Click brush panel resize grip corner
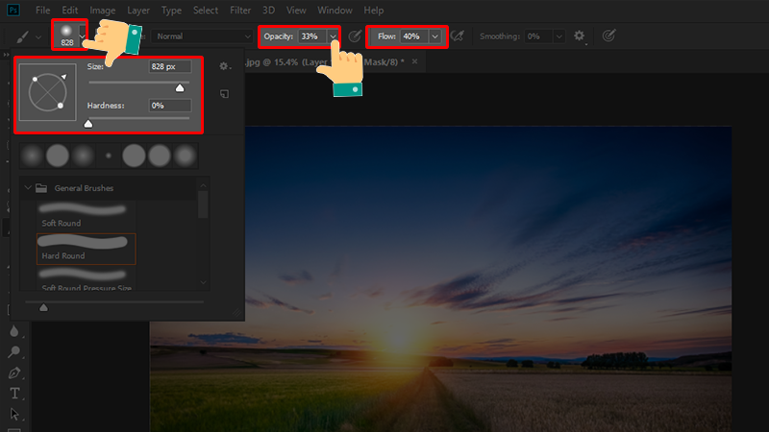The height and width of the screenshot is (432, 769). (x=237, y=313)
